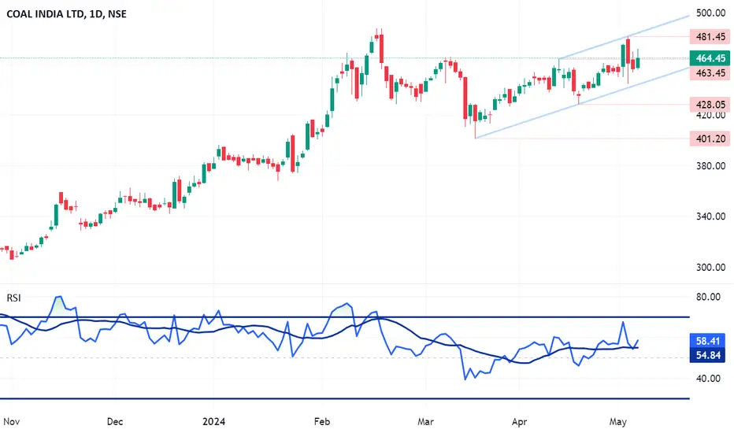Click the 2024 date label
This screenshot has width=734, height=433.
(x=213, y=422)
